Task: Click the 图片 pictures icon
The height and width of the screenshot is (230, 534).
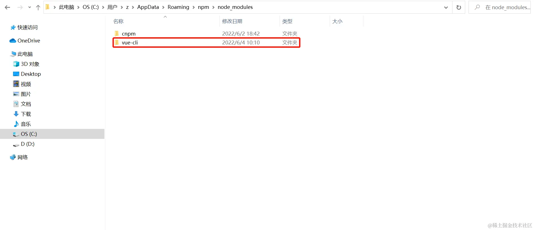Action: coord(16,94)
